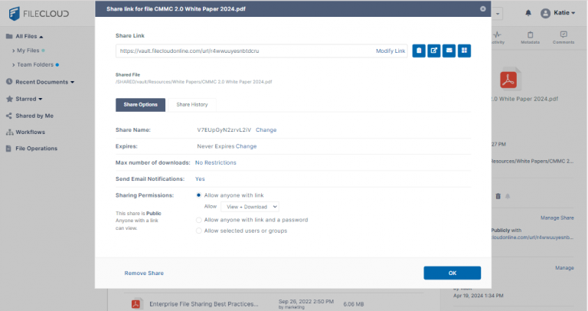Screen dimensions: 588x311
Task: Open the Comments panel icon
Action: click(563, 34)
